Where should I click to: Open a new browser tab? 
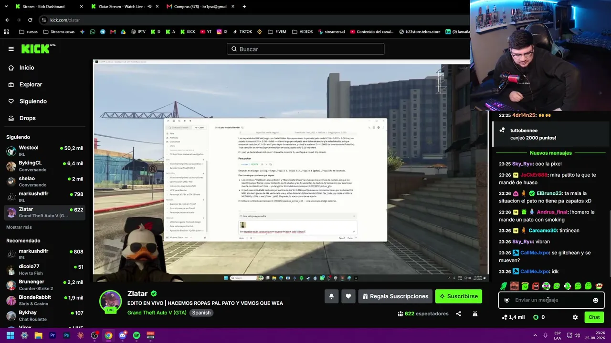pos(244,7)
